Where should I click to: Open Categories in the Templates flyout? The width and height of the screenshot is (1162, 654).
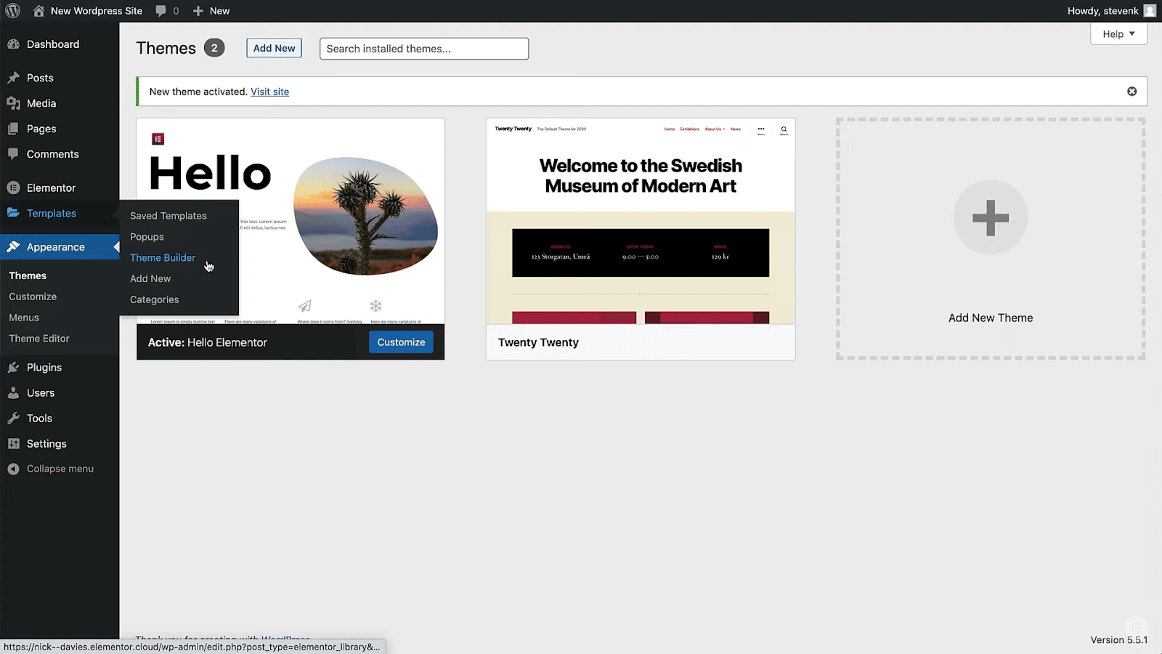(x=154, y=299)
